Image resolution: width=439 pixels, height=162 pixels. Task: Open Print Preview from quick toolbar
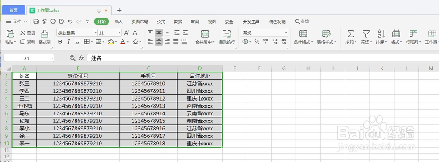61,22
